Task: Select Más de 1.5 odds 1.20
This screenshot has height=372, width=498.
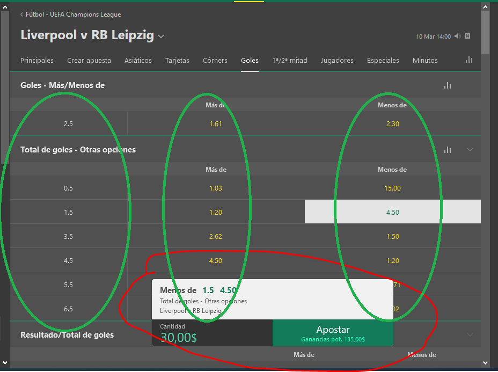Action: click(x=216, y=212)
